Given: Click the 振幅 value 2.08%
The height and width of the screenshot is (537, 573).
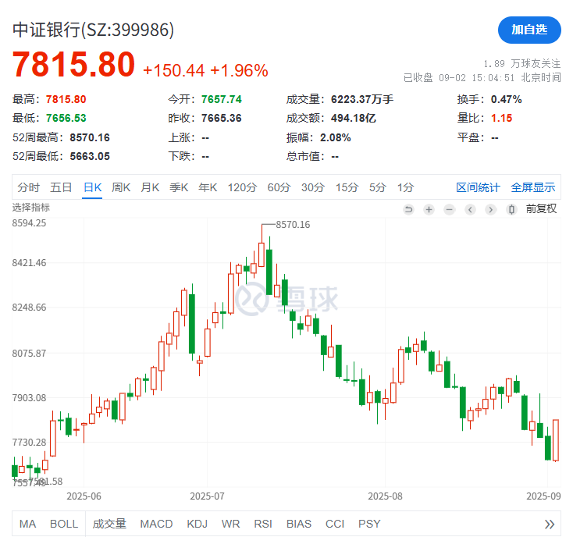Looking at the screenshot, I should pos(336,137).
